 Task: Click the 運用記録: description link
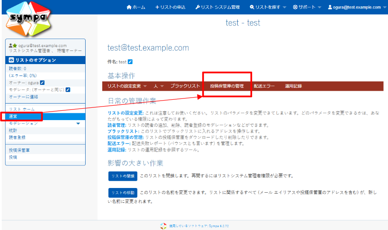point(117,150)
